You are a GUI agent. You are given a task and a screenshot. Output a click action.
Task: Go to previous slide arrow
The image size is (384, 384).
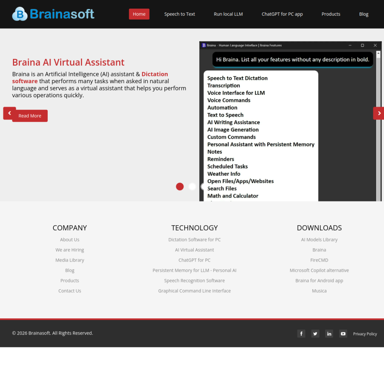tap(9, 113)
